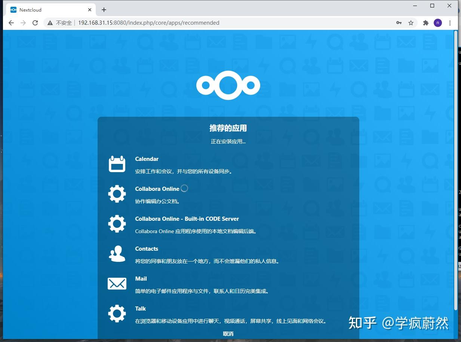Open a new browser tab

click(104, 9)
